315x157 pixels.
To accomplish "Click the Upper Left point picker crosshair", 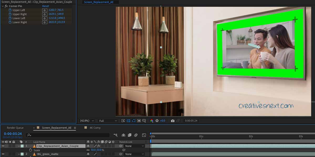I will (x=45, y=10).
